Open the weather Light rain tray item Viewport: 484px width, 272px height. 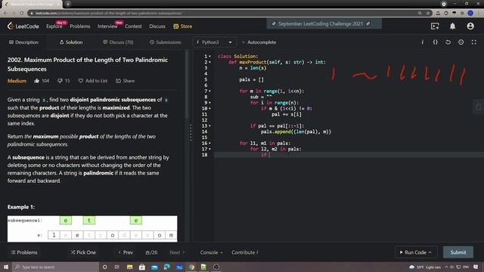pos(425,267)
